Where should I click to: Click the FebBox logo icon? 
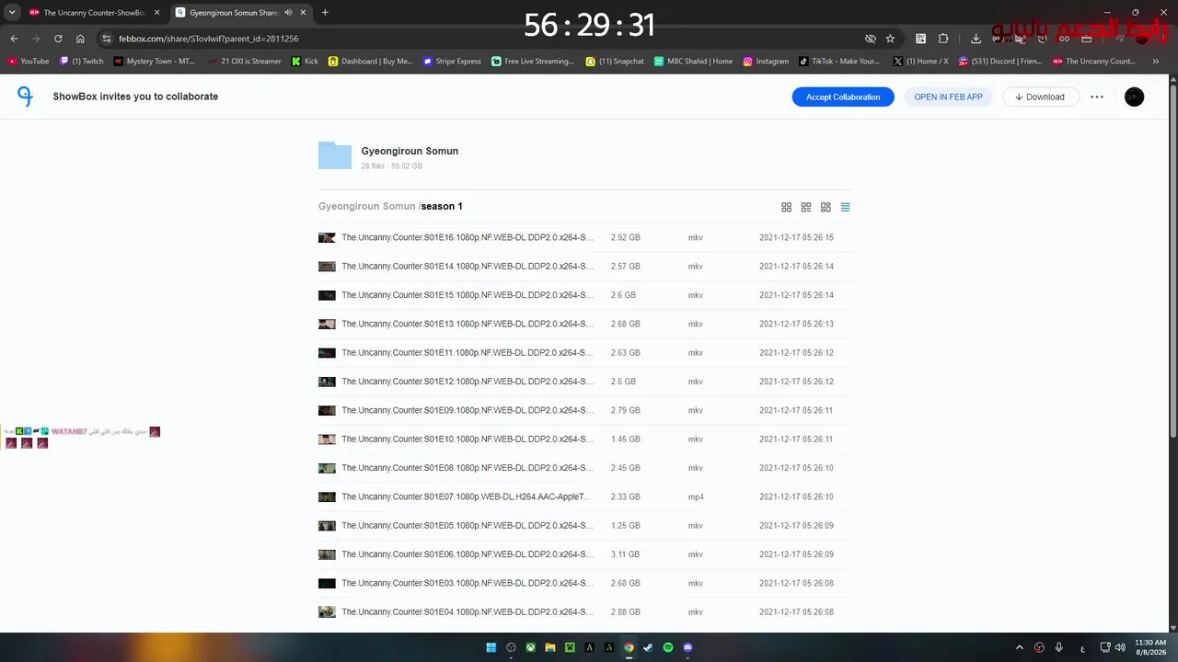26,97
